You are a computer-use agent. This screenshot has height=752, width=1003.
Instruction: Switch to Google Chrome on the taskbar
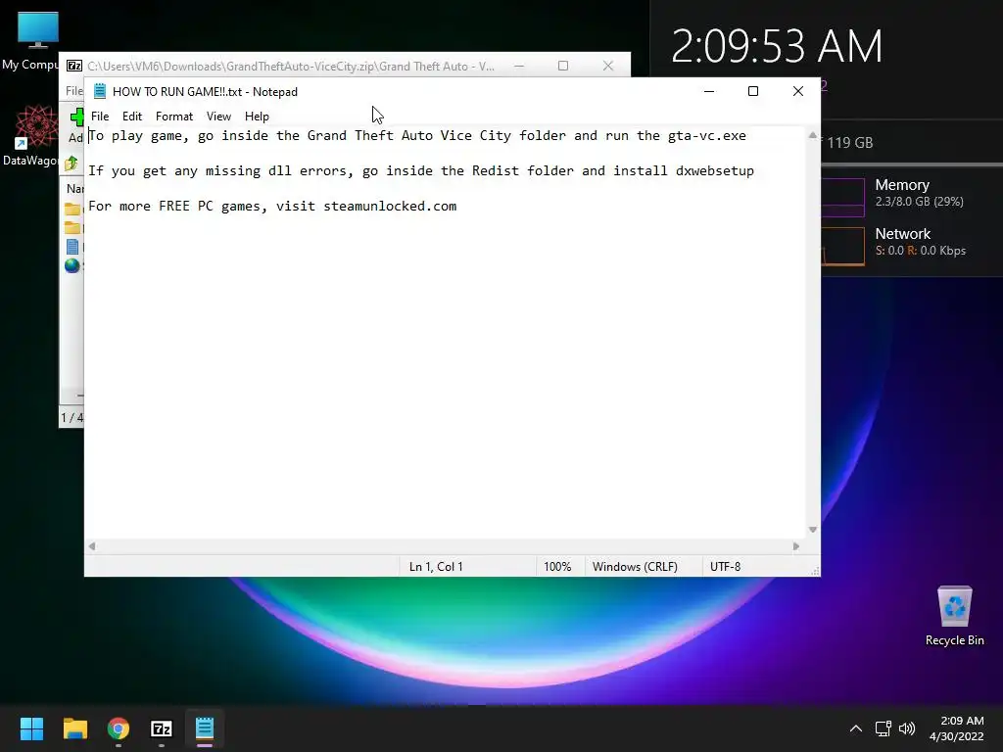click(x=119, y=728)
